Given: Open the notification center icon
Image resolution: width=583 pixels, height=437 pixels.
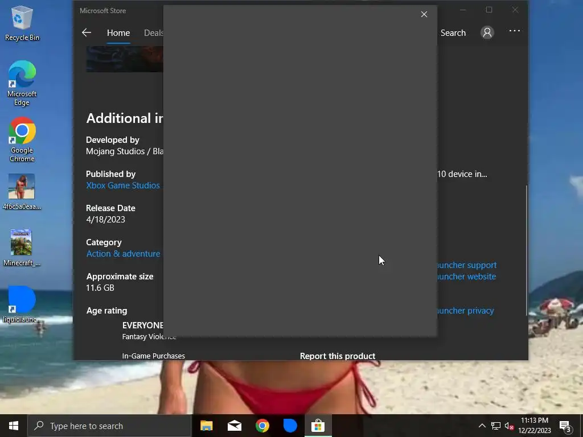Looking at the screenshot, I should point(565,426).
